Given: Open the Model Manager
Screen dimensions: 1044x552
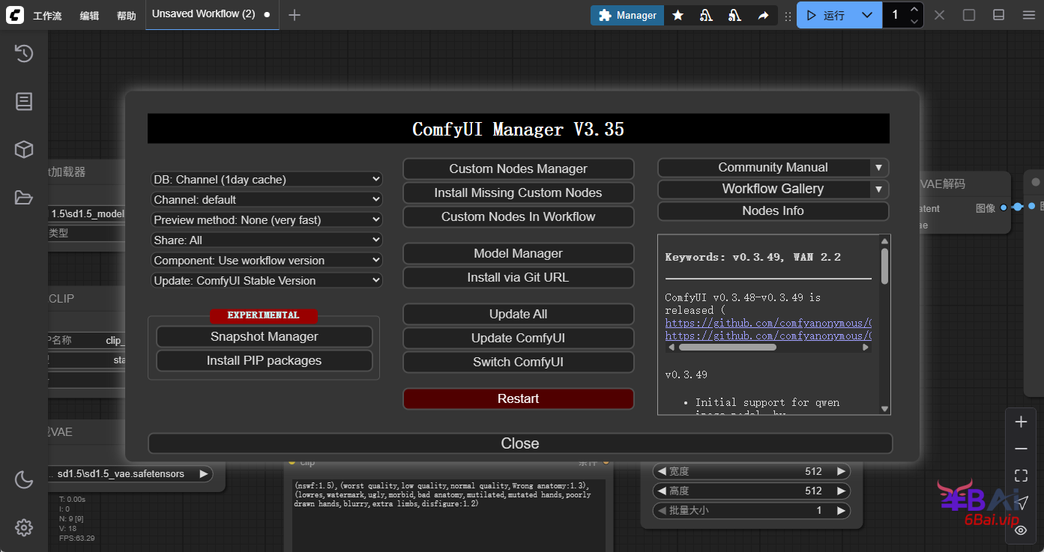Looking at the screenshot, I should [x=519, y=254].
